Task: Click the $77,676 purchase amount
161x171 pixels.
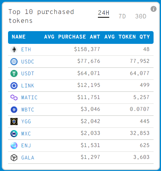Action: 89,61
